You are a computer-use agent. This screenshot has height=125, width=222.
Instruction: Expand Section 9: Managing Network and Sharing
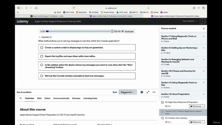pyautogui.click(x=183, y=62)
